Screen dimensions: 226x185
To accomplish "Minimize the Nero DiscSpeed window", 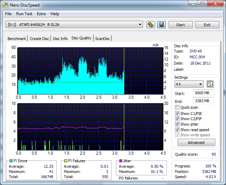I will [x=193, y=4].
